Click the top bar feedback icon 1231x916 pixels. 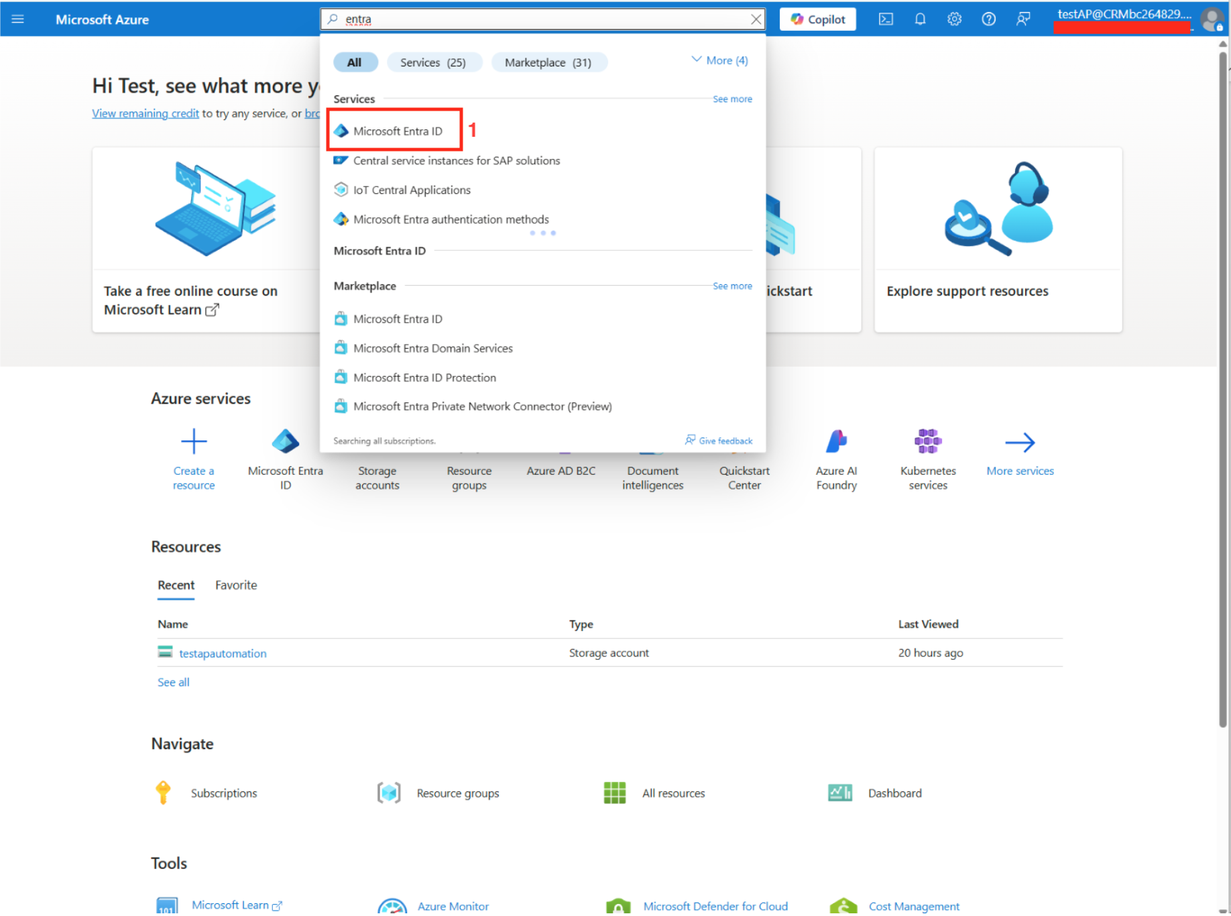click(x=1022, y=19)
